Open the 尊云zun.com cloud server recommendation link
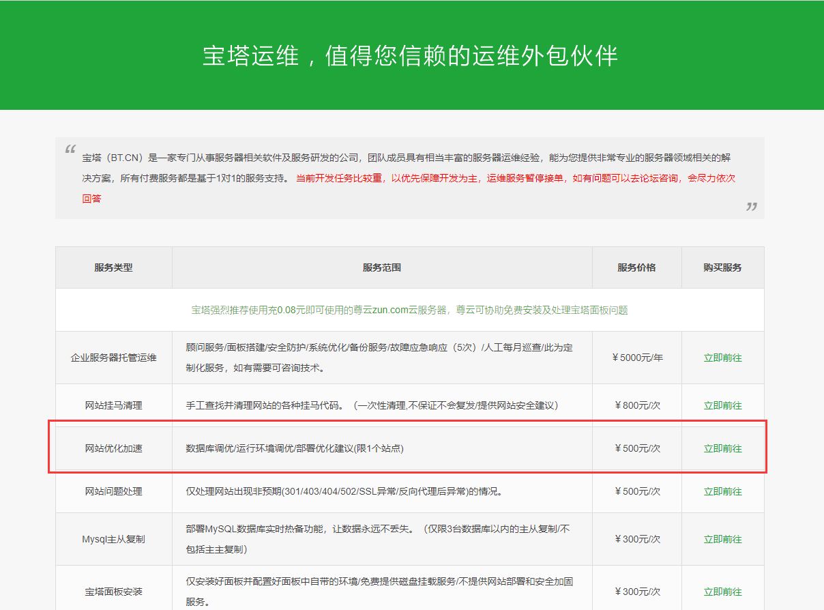The image size is (824, 610). pos(409,310)
